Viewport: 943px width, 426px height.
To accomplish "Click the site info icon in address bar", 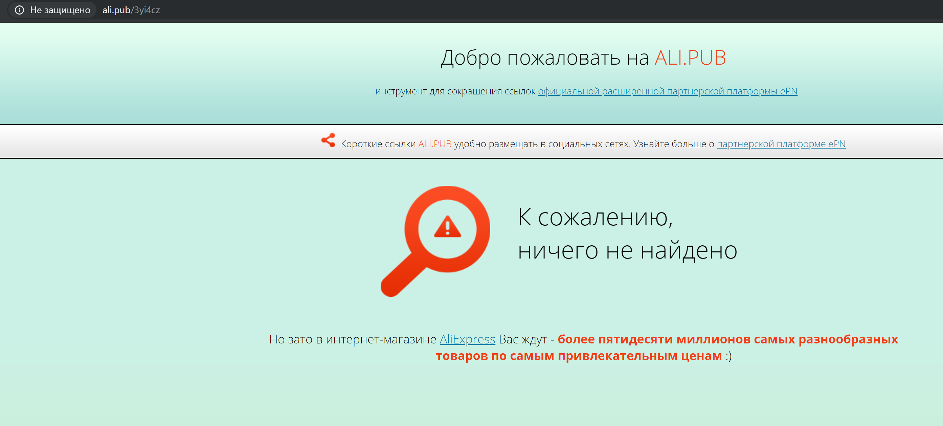I will click(19, 10).
